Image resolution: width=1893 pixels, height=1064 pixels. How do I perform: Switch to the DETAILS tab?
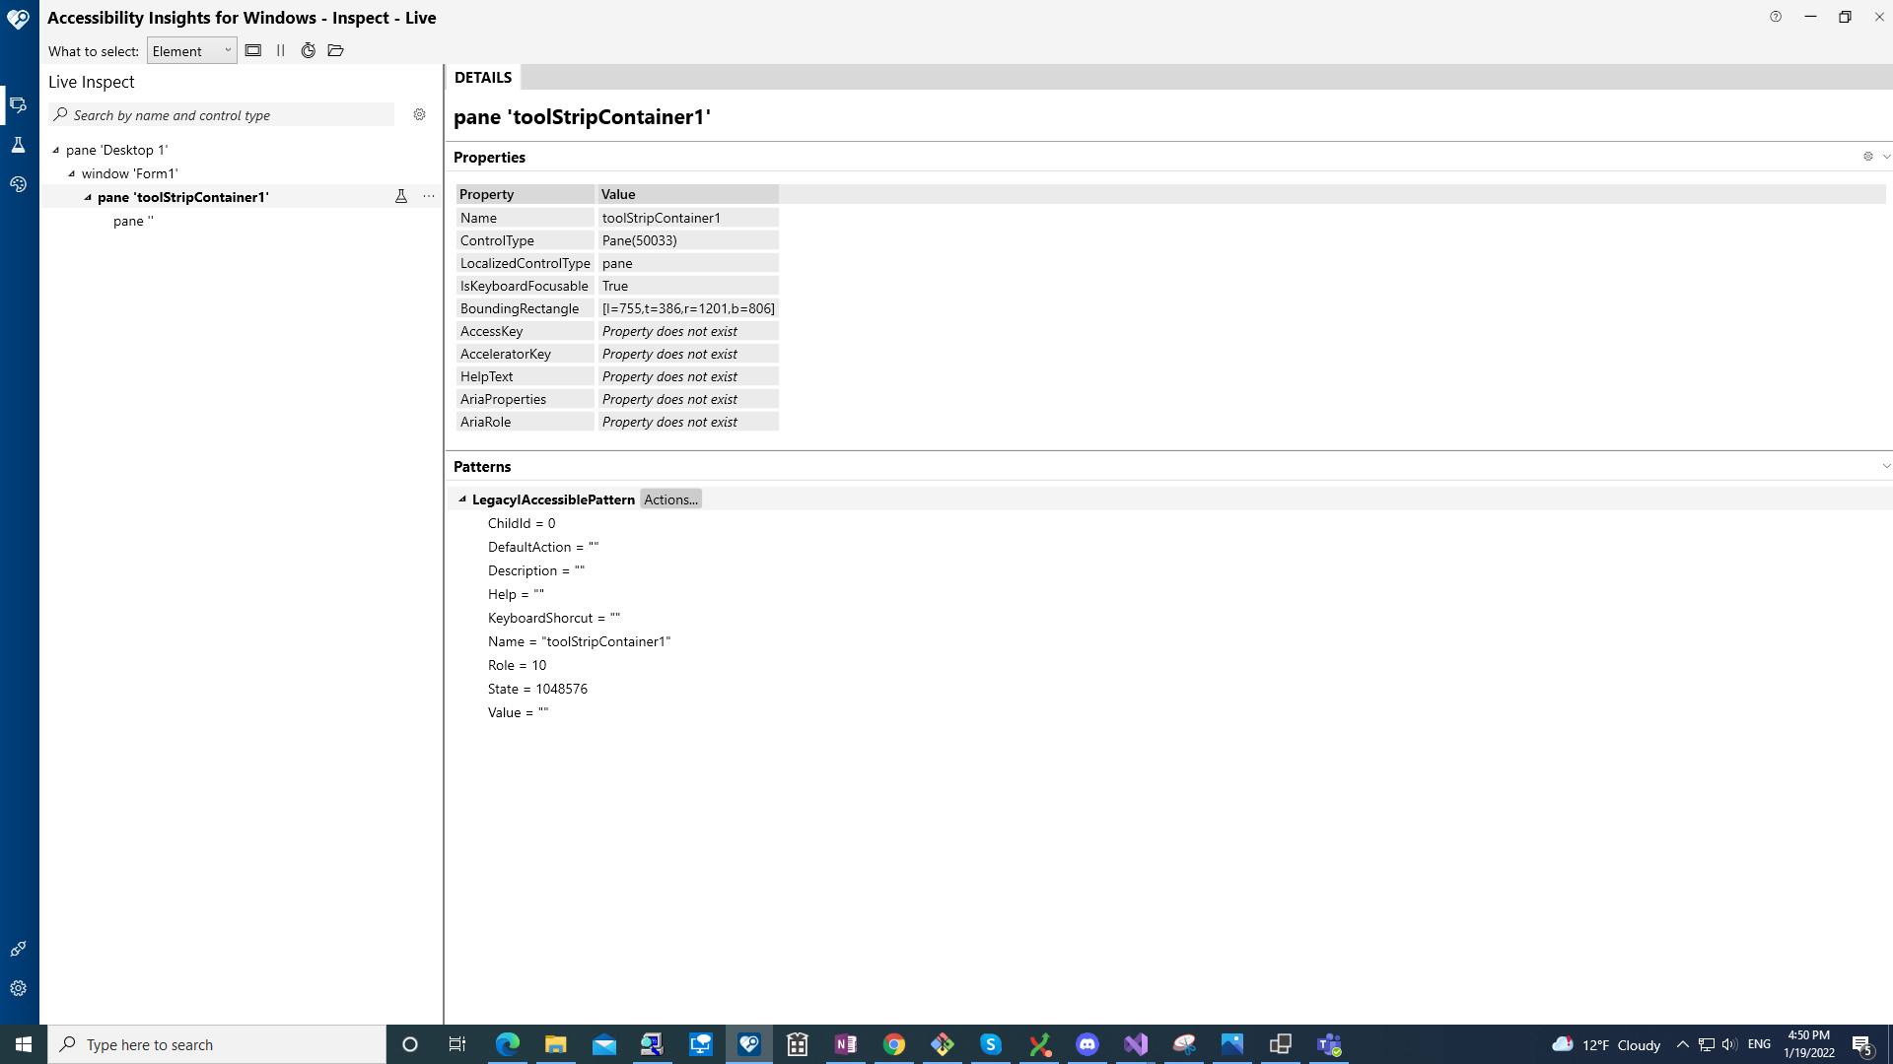[x=482, y=77]
